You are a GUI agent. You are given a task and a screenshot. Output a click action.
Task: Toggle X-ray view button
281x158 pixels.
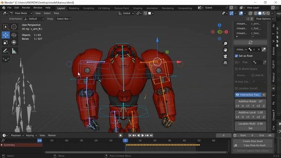(250, 13)
